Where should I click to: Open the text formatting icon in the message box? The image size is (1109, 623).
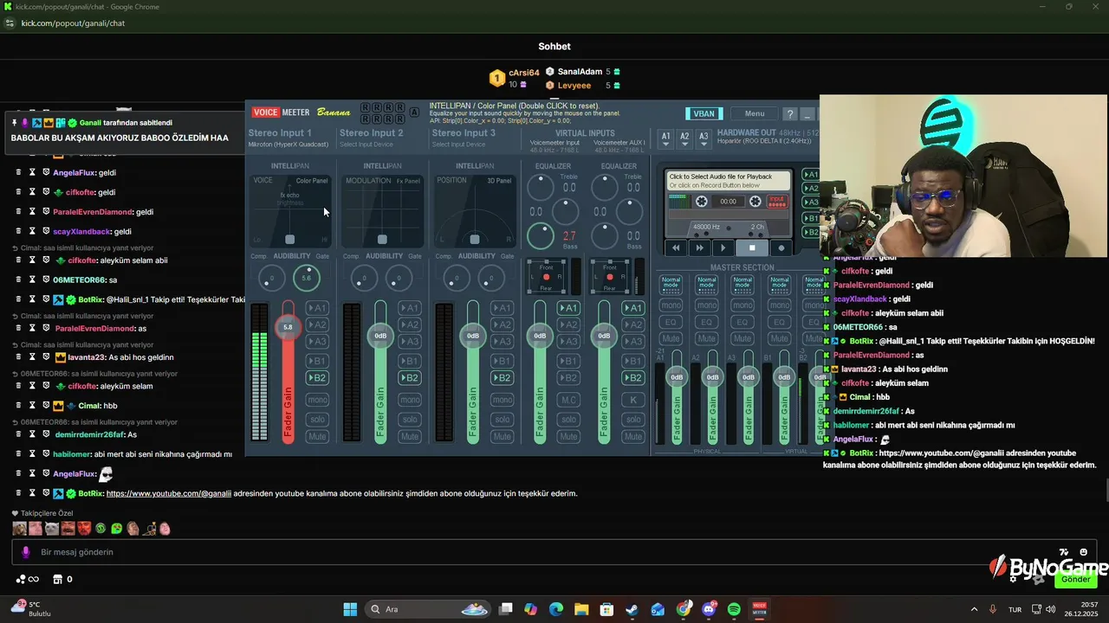1064,552
